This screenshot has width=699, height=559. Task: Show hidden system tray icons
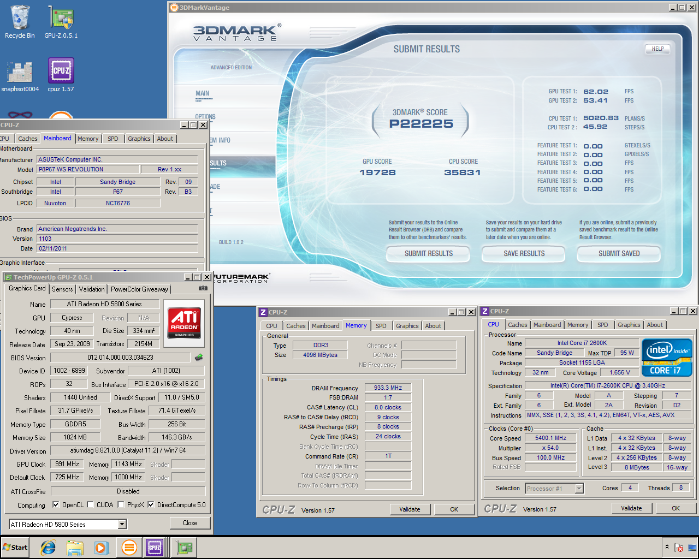[x=667, y=547]
